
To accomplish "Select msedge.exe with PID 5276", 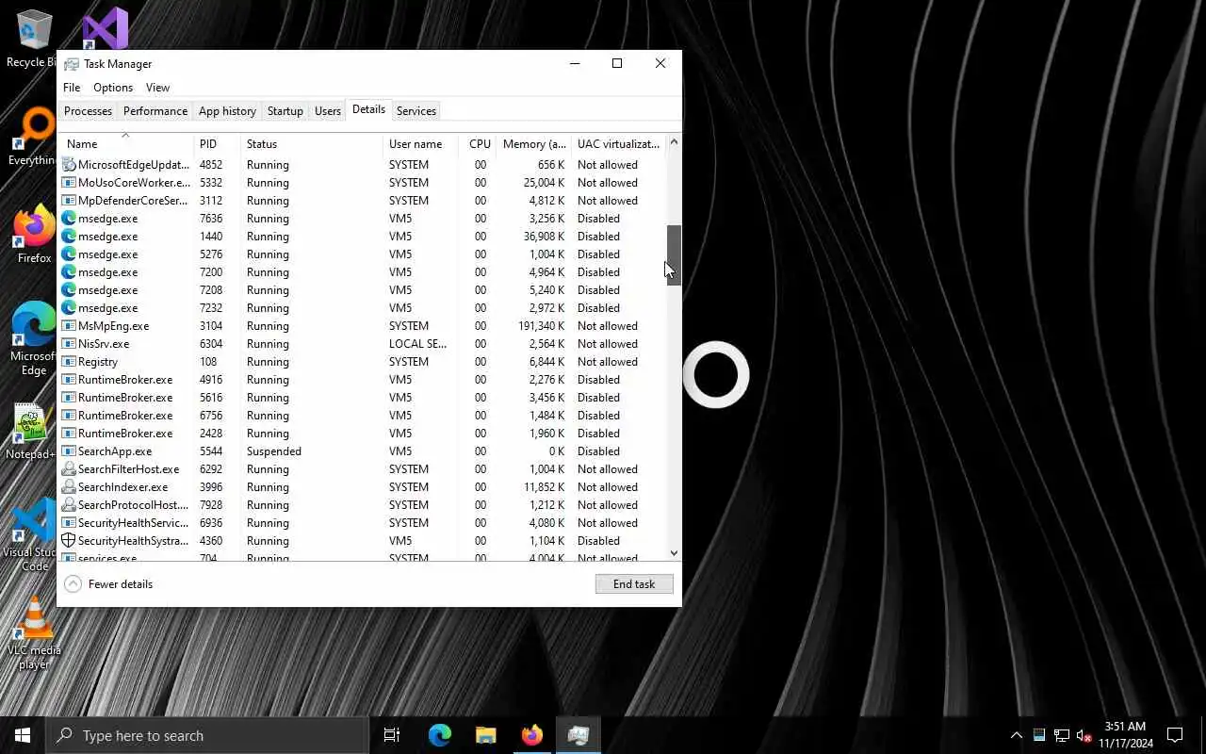I will [363, 254].
